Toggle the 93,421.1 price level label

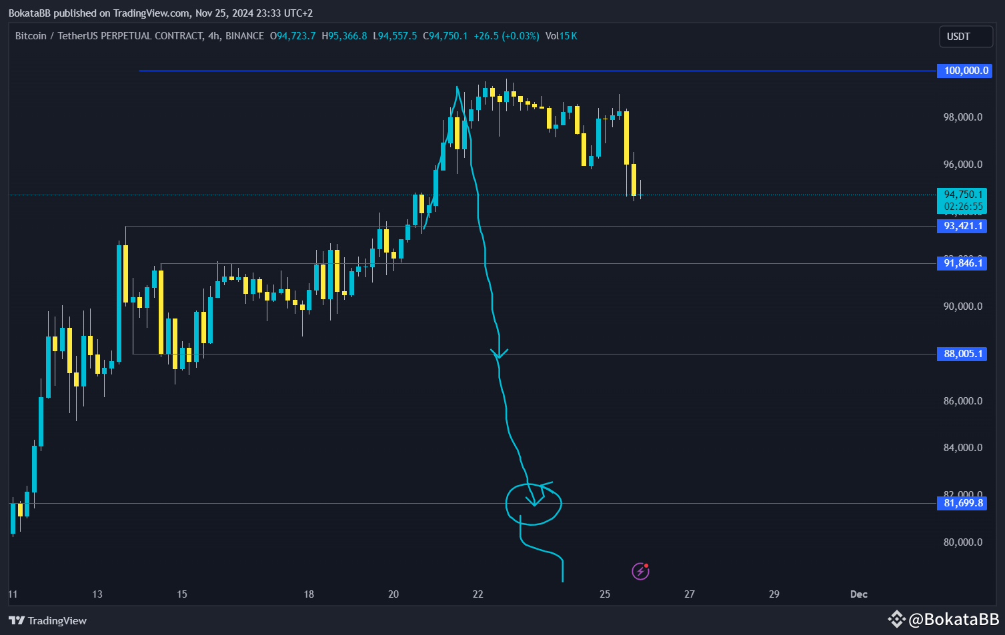pos(961,226)
